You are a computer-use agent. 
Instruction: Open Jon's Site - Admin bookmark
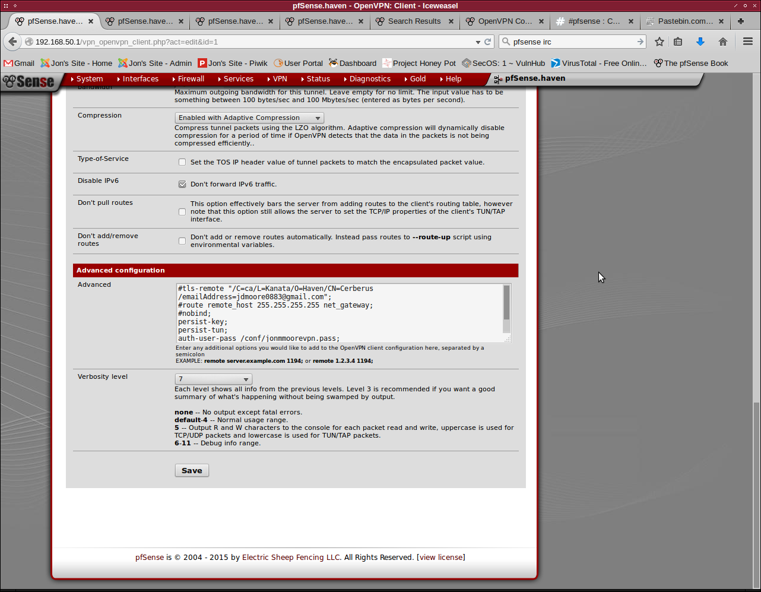(155, 63)
